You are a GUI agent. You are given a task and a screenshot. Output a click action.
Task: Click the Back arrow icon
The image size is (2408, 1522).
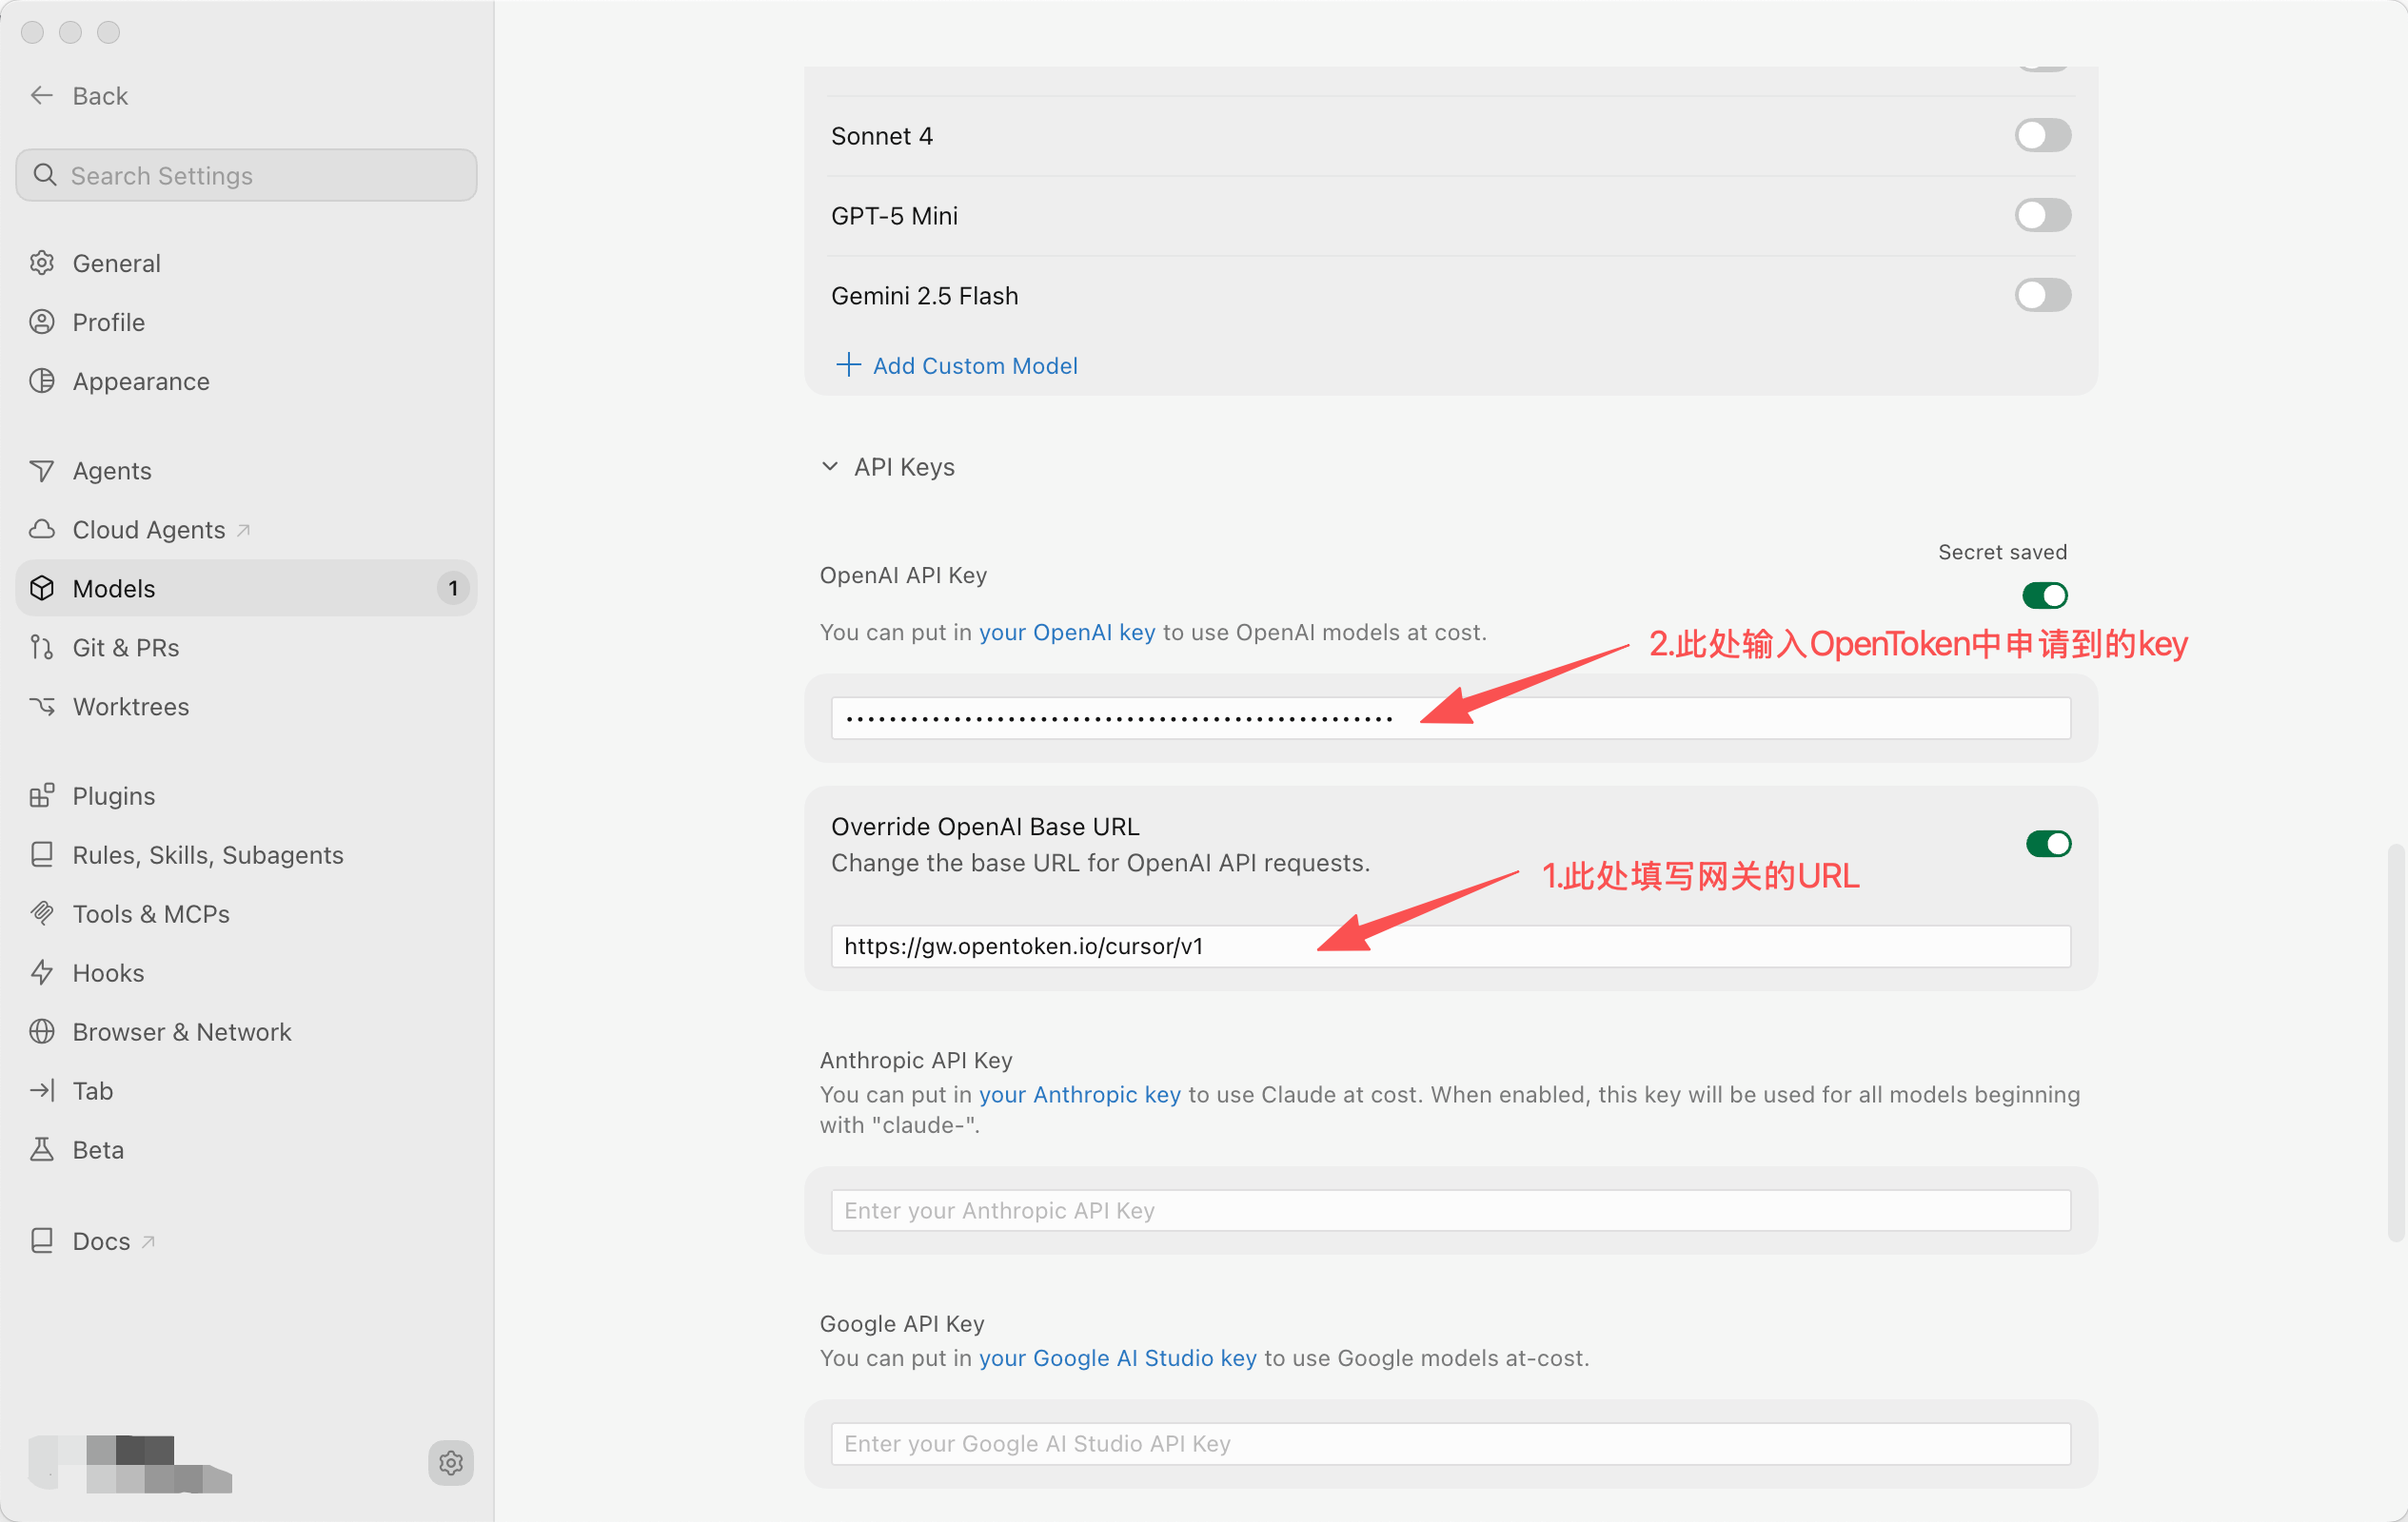pyautogui.click(x=41, y=96)
